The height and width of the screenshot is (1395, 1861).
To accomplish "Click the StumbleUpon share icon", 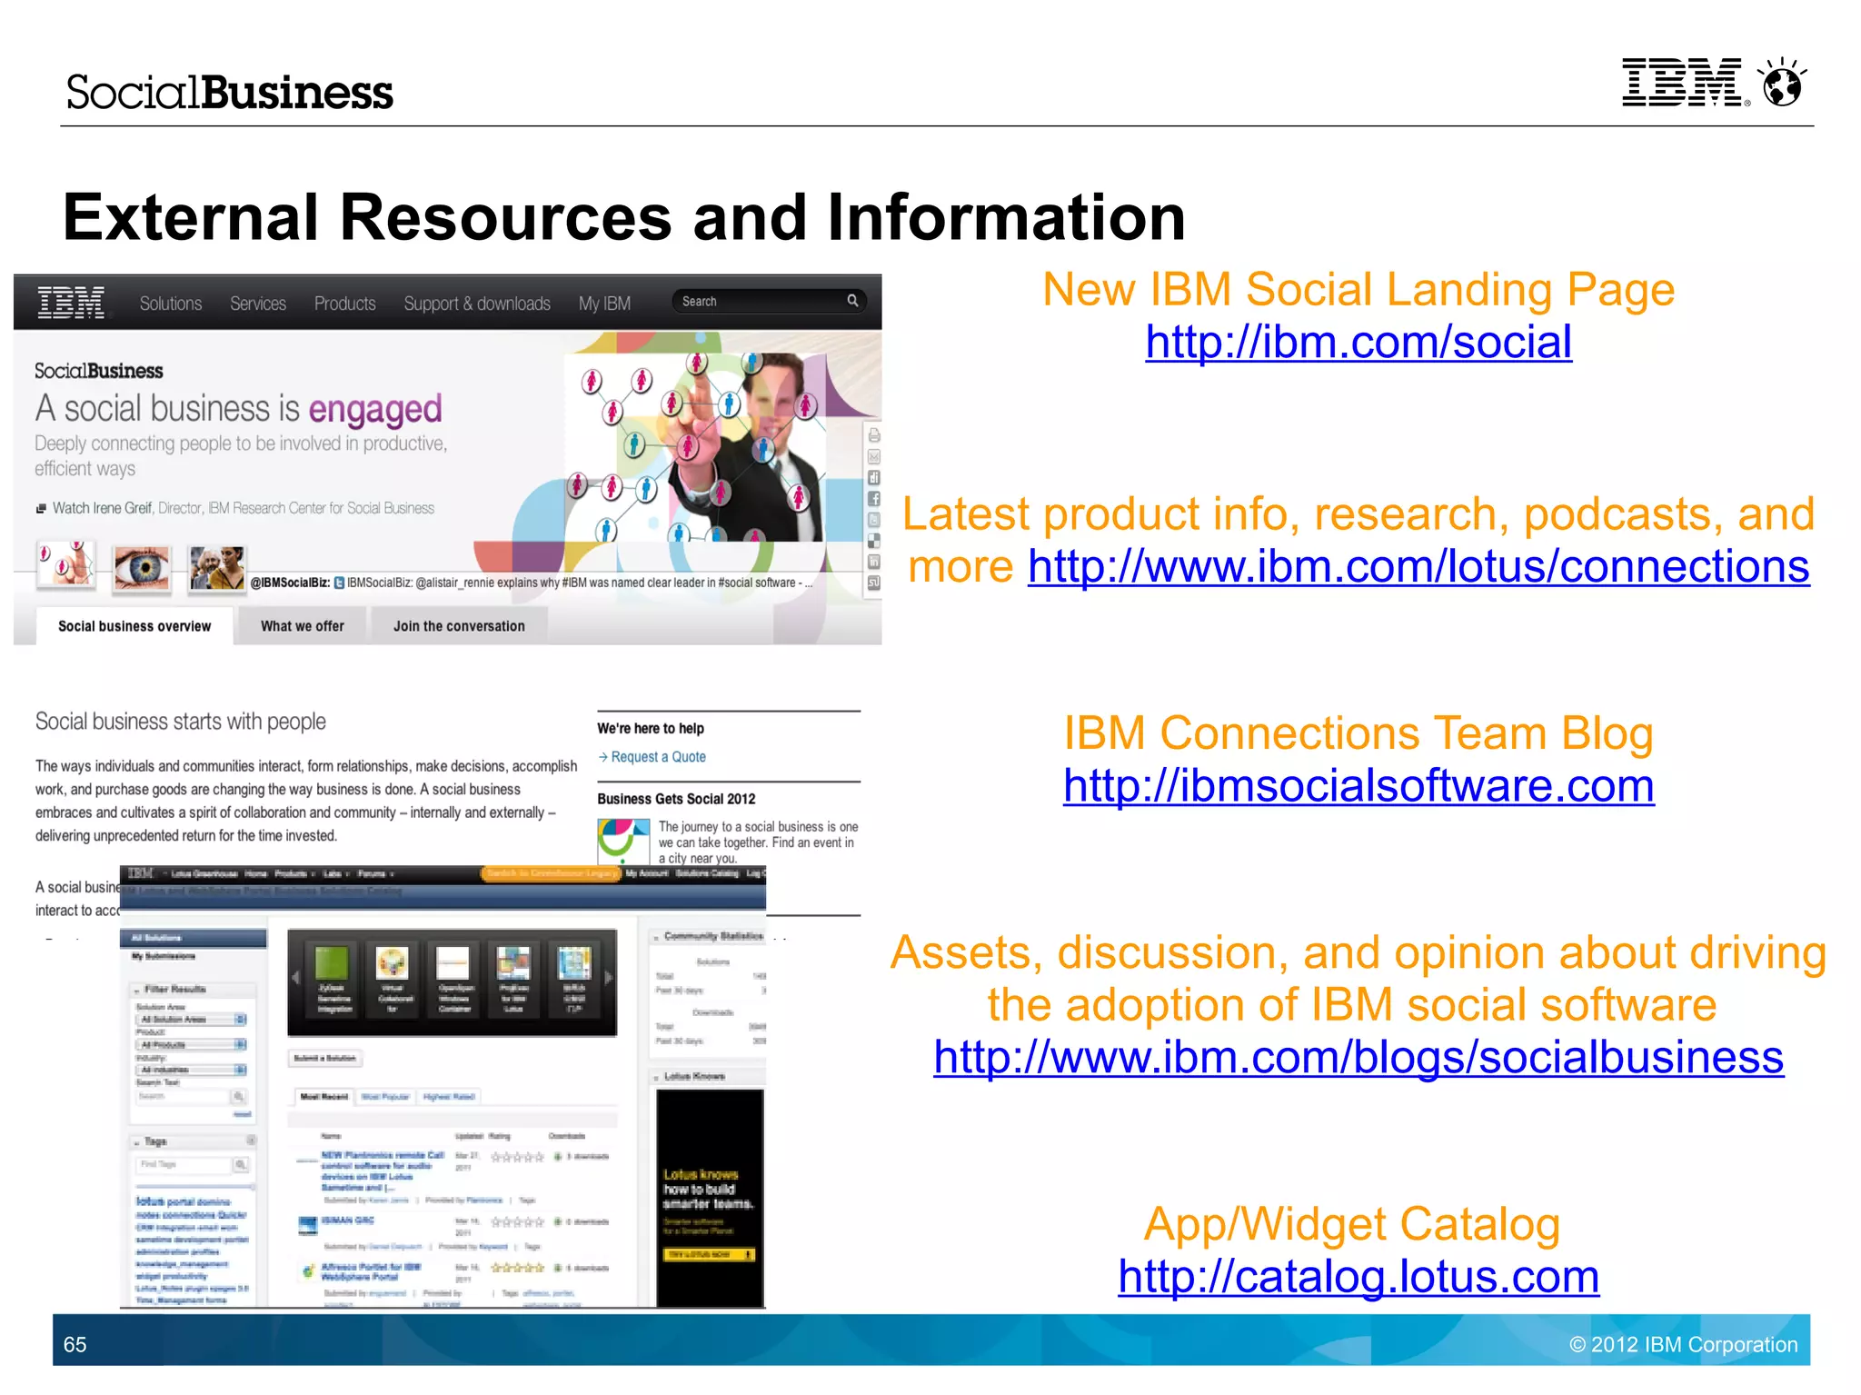I will [x=873, y=583].
